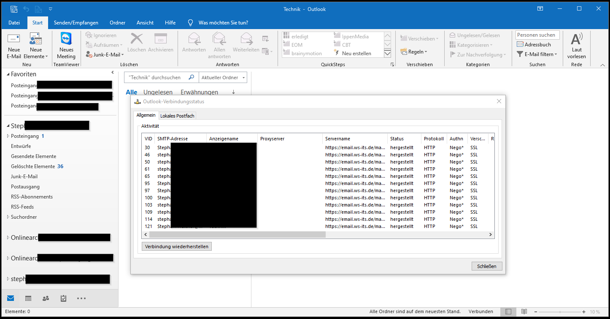This screenshot has height=319, width=610.
Task: Open the RSS-Feeds folder
Action: coord(22,207)
